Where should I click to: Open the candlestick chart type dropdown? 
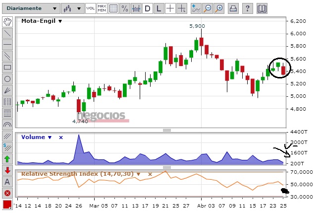coord(73,8)
